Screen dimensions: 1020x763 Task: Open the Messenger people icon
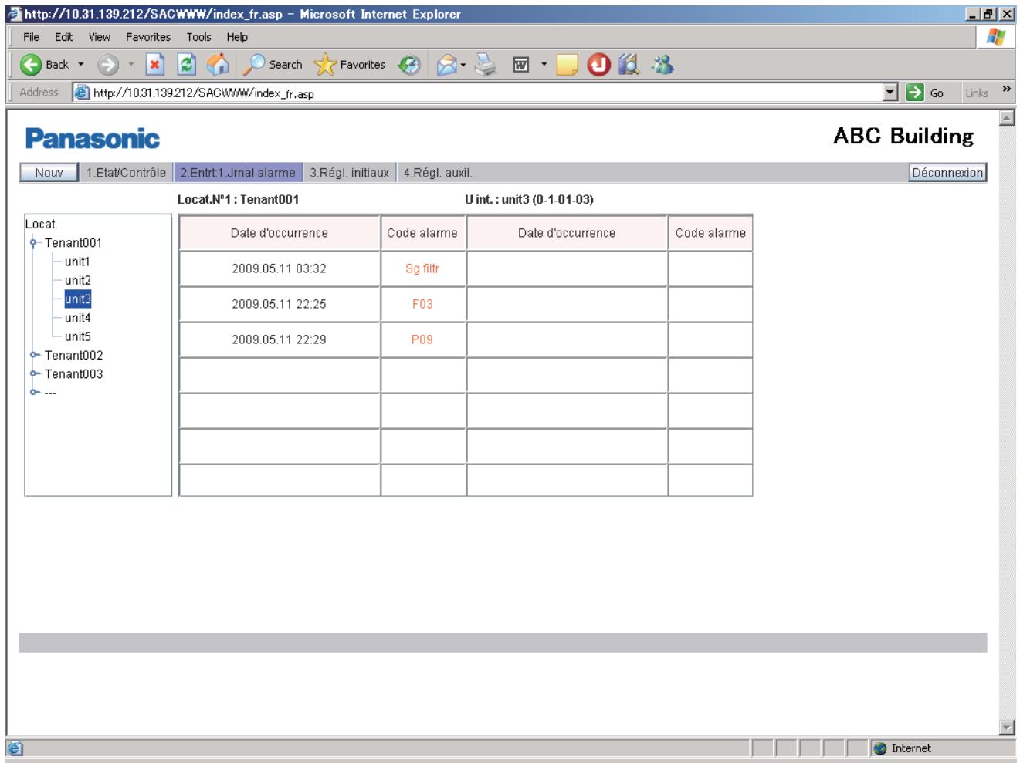662,65
